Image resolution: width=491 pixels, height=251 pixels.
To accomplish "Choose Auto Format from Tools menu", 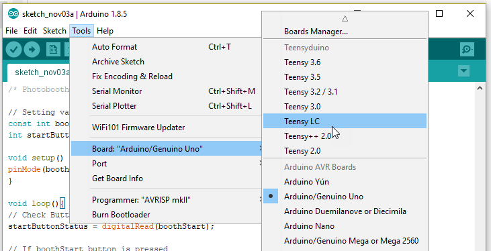I will pos(167,47).
